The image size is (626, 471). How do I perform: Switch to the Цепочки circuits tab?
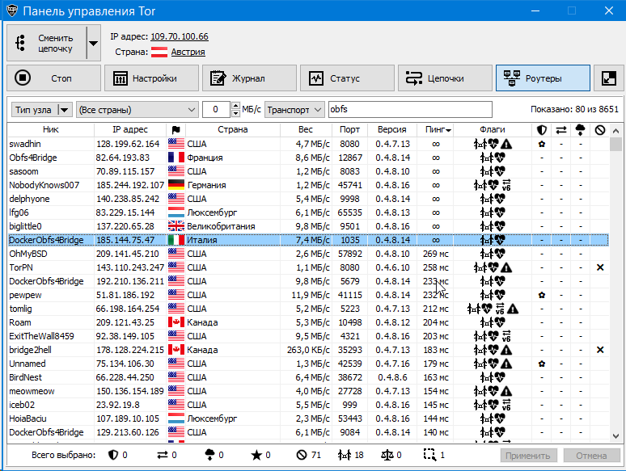click(x=445, y=78)
